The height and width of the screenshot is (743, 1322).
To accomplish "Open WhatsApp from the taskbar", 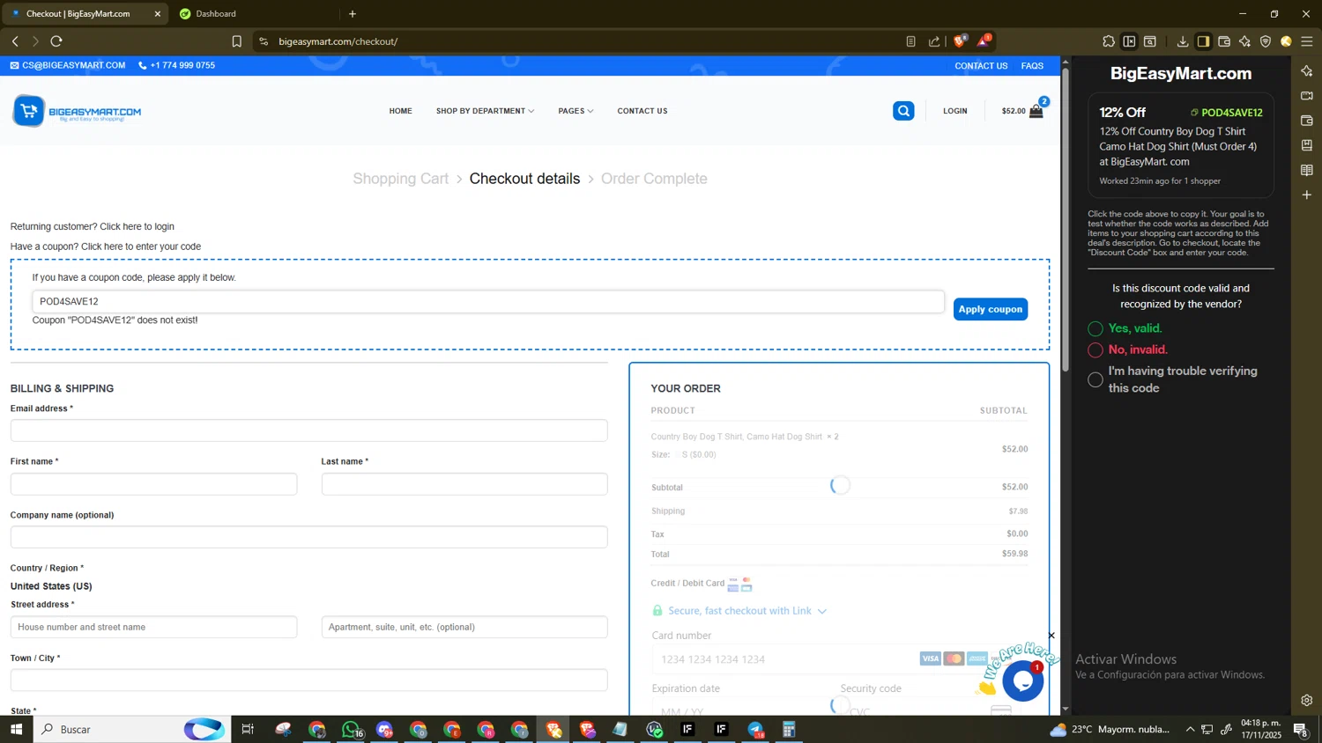I will click(351, 729).
